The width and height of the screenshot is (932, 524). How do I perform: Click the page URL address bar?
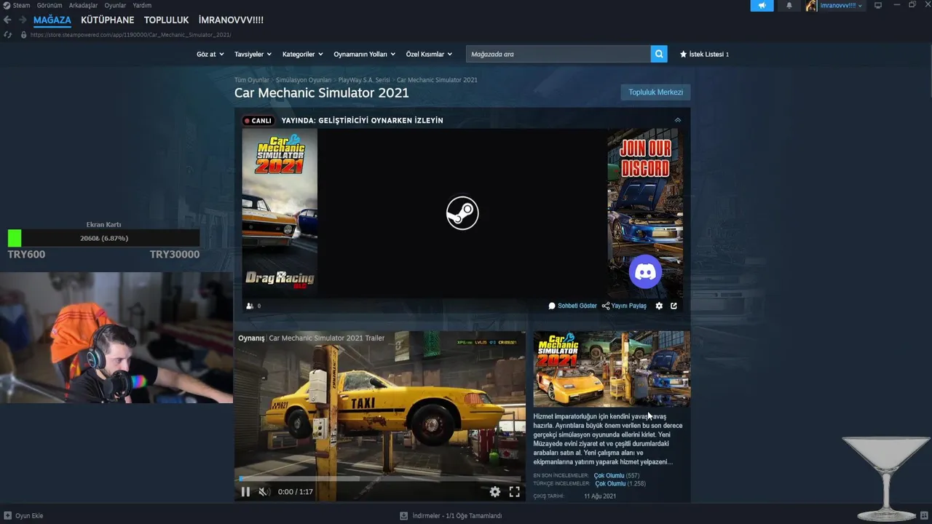click(131, 34)
